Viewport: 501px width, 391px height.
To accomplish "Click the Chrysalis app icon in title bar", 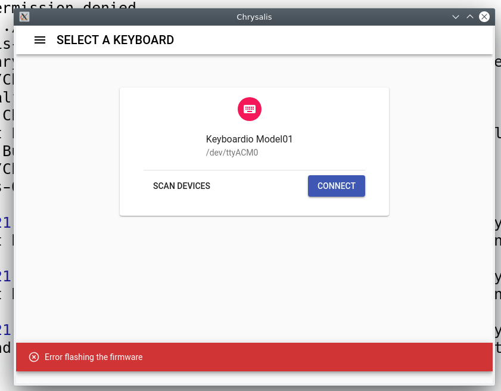I will (x=24, y=17).
